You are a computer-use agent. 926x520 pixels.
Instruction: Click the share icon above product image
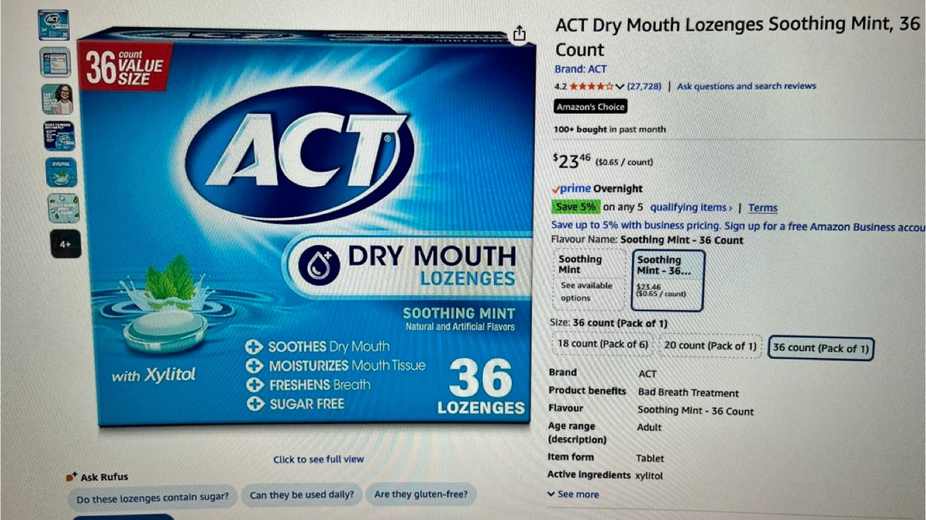[520, 33]
